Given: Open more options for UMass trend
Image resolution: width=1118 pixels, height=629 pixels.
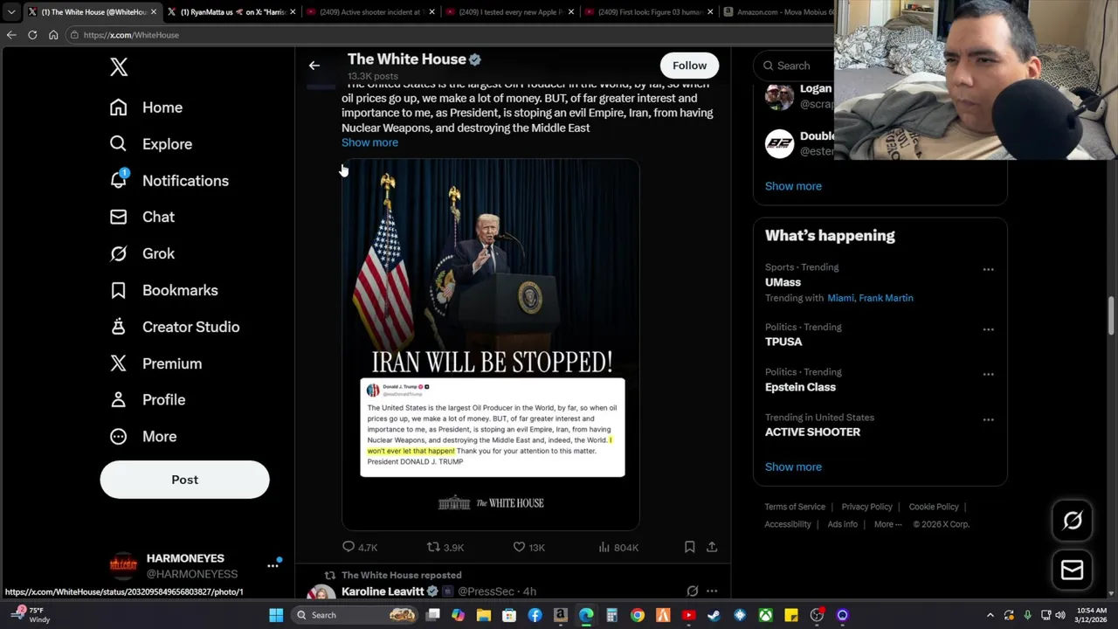Looking at the screenshot, I should pos(988,269).
